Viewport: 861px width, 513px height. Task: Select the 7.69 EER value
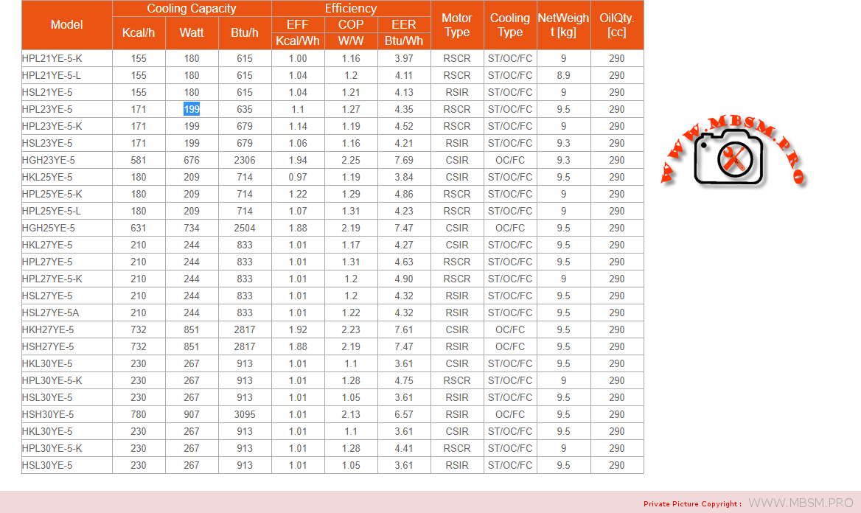[404, 160]
